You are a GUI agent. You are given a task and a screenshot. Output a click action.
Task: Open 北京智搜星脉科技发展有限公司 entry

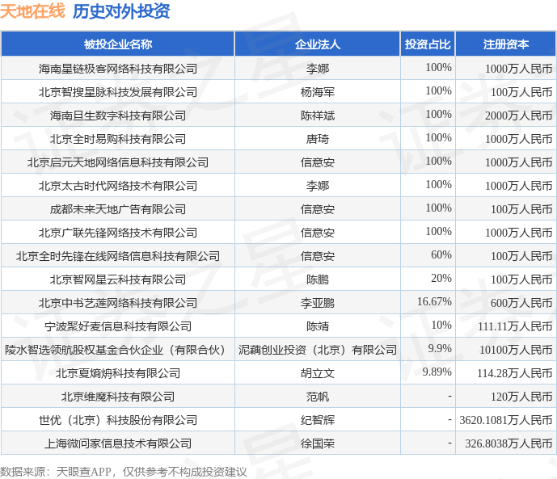pos(117,92)
